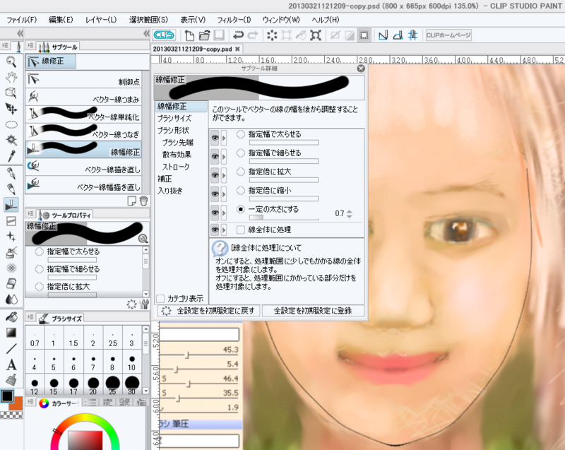Open the ウィンドウ(W) menu
565x450 pixels.
pyautogui.click(x=281, y=20)
